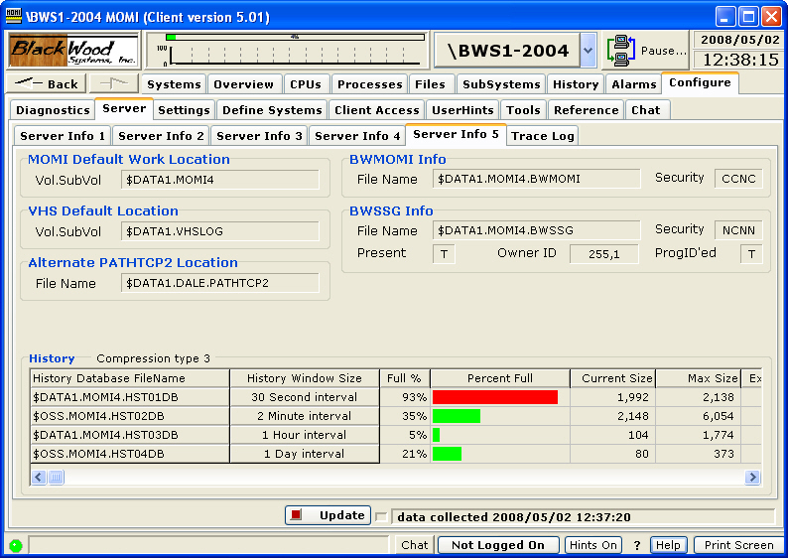The image size is (788, 558).
Task: Open the \BWS1-2004 system dropdown
Action: click(588, 51)
